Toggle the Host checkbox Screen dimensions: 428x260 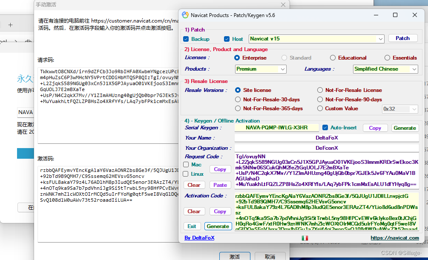(x=227, y=39)
